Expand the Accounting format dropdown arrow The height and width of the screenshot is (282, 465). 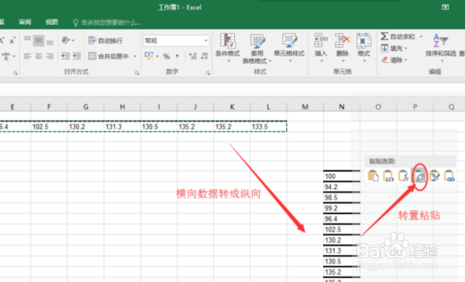coord(157,56)
